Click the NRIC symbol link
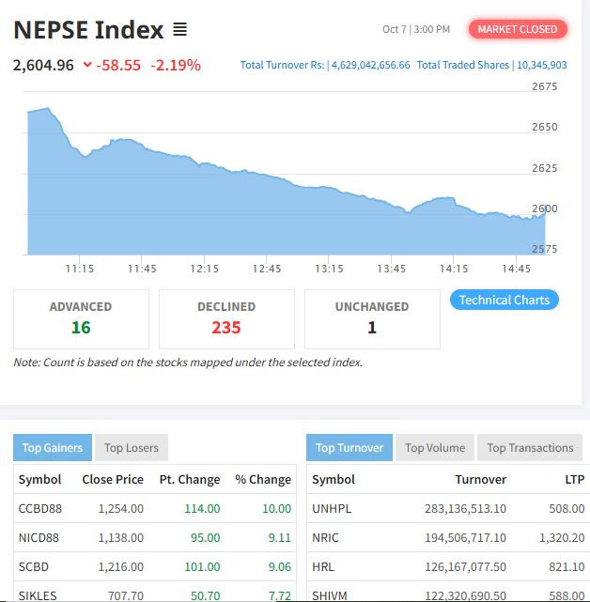The width and height of the screenshot is (590, 602). click(x=325, y=538)
